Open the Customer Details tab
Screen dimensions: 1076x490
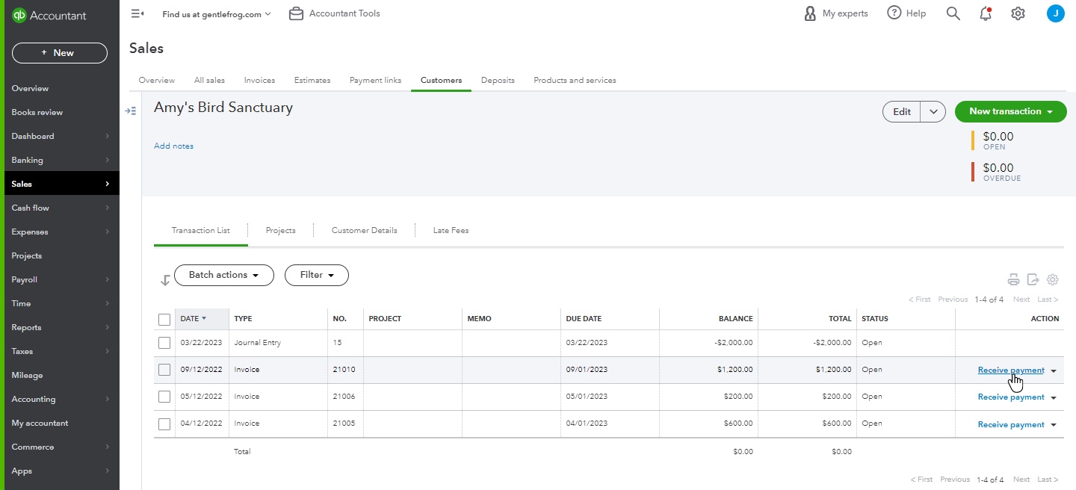[365, 230]
